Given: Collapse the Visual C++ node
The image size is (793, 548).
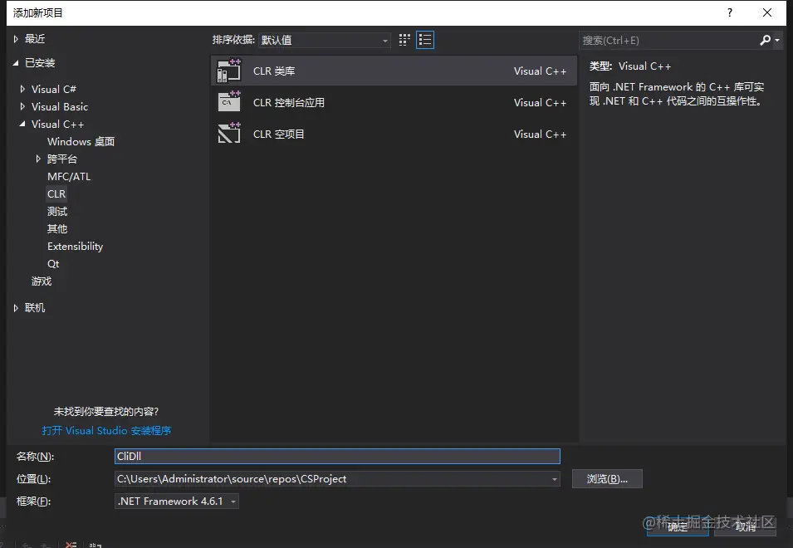Looking at the screenshot, I should coord(22,124).
